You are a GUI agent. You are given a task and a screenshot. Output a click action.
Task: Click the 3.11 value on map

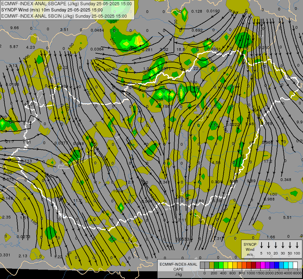pyautogui.click(x=182, y=220)
